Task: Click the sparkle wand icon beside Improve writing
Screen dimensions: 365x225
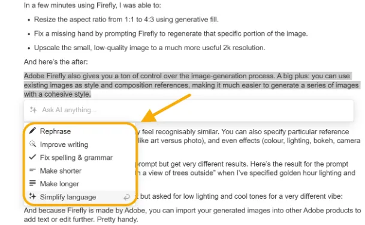Action: point(32,144)
